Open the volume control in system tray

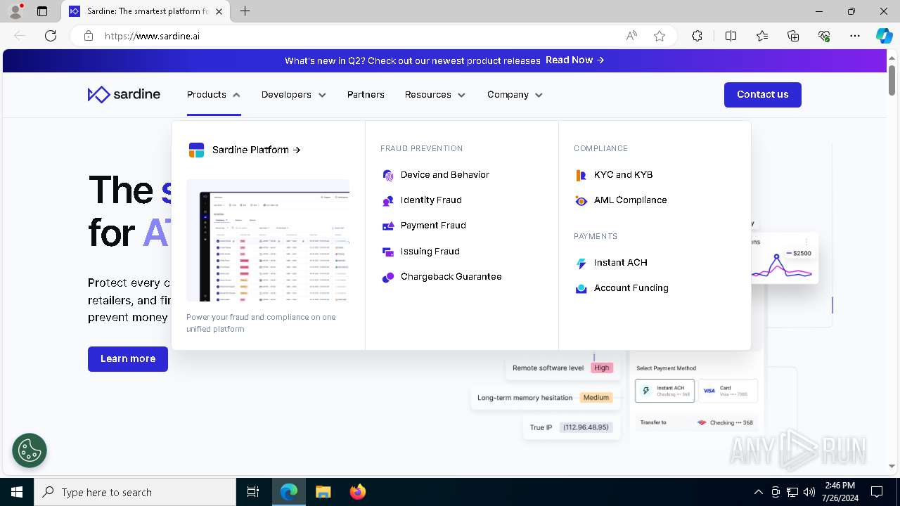tap(809, 492)
